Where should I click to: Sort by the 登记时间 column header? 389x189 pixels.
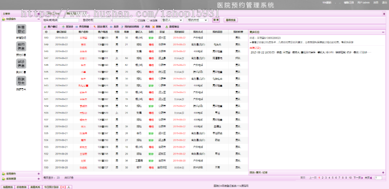coord(61,32)
